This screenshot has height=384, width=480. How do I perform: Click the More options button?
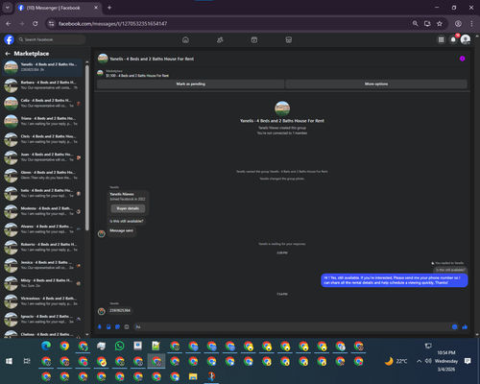click(x=376, y=84)
